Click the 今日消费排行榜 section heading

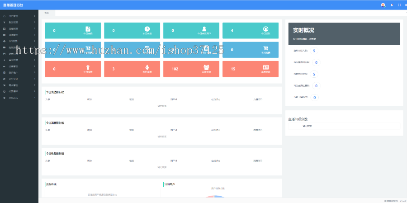(x=55, y=123)
